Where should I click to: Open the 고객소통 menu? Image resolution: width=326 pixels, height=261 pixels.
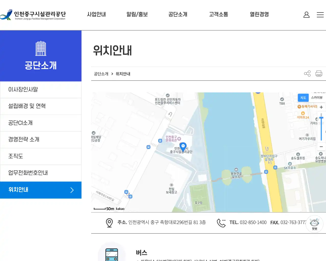click(218, 15)
